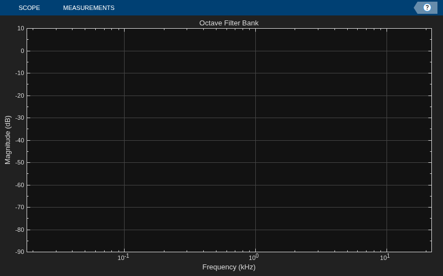The width and height of the screenshot is (443, 276).
Task: Open help via the question mark icon
Action: pyautogui.click(x=427, y=8)
